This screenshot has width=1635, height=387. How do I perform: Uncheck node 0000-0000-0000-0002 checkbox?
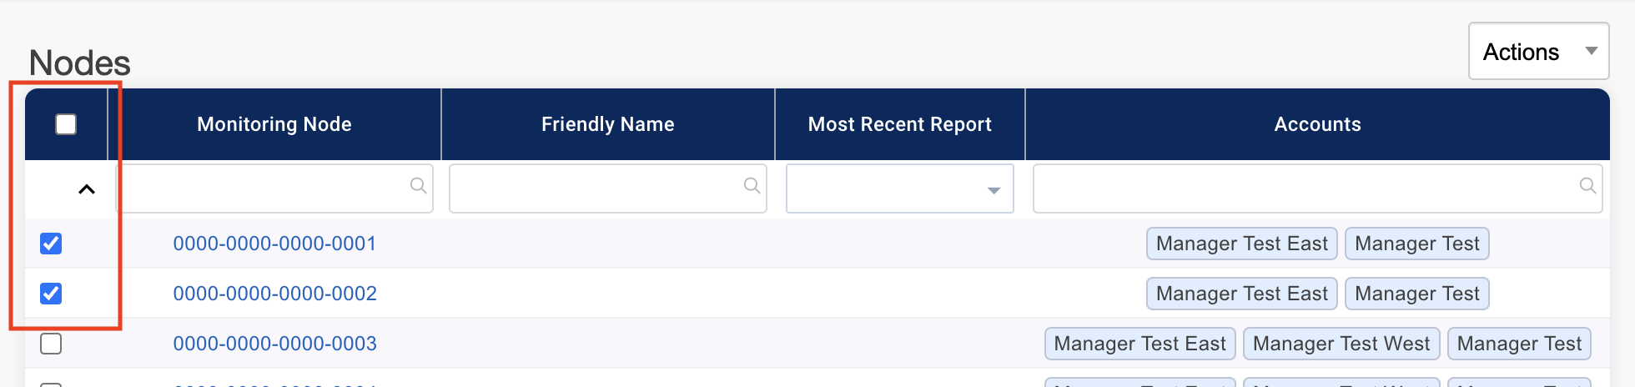(51, 294)
